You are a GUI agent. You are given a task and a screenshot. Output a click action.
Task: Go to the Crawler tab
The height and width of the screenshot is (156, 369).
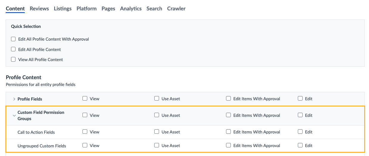point(176,9)
